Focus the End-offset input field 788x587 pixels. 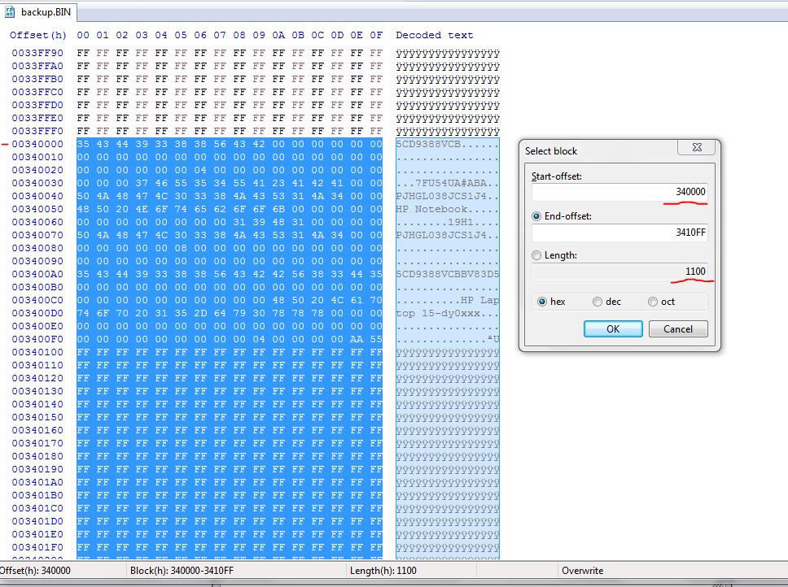[619, 233]
